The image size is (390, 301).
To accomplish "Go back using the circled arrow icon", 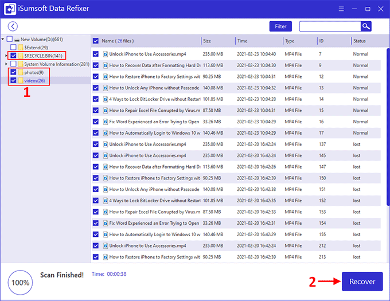I will (13, 26).
